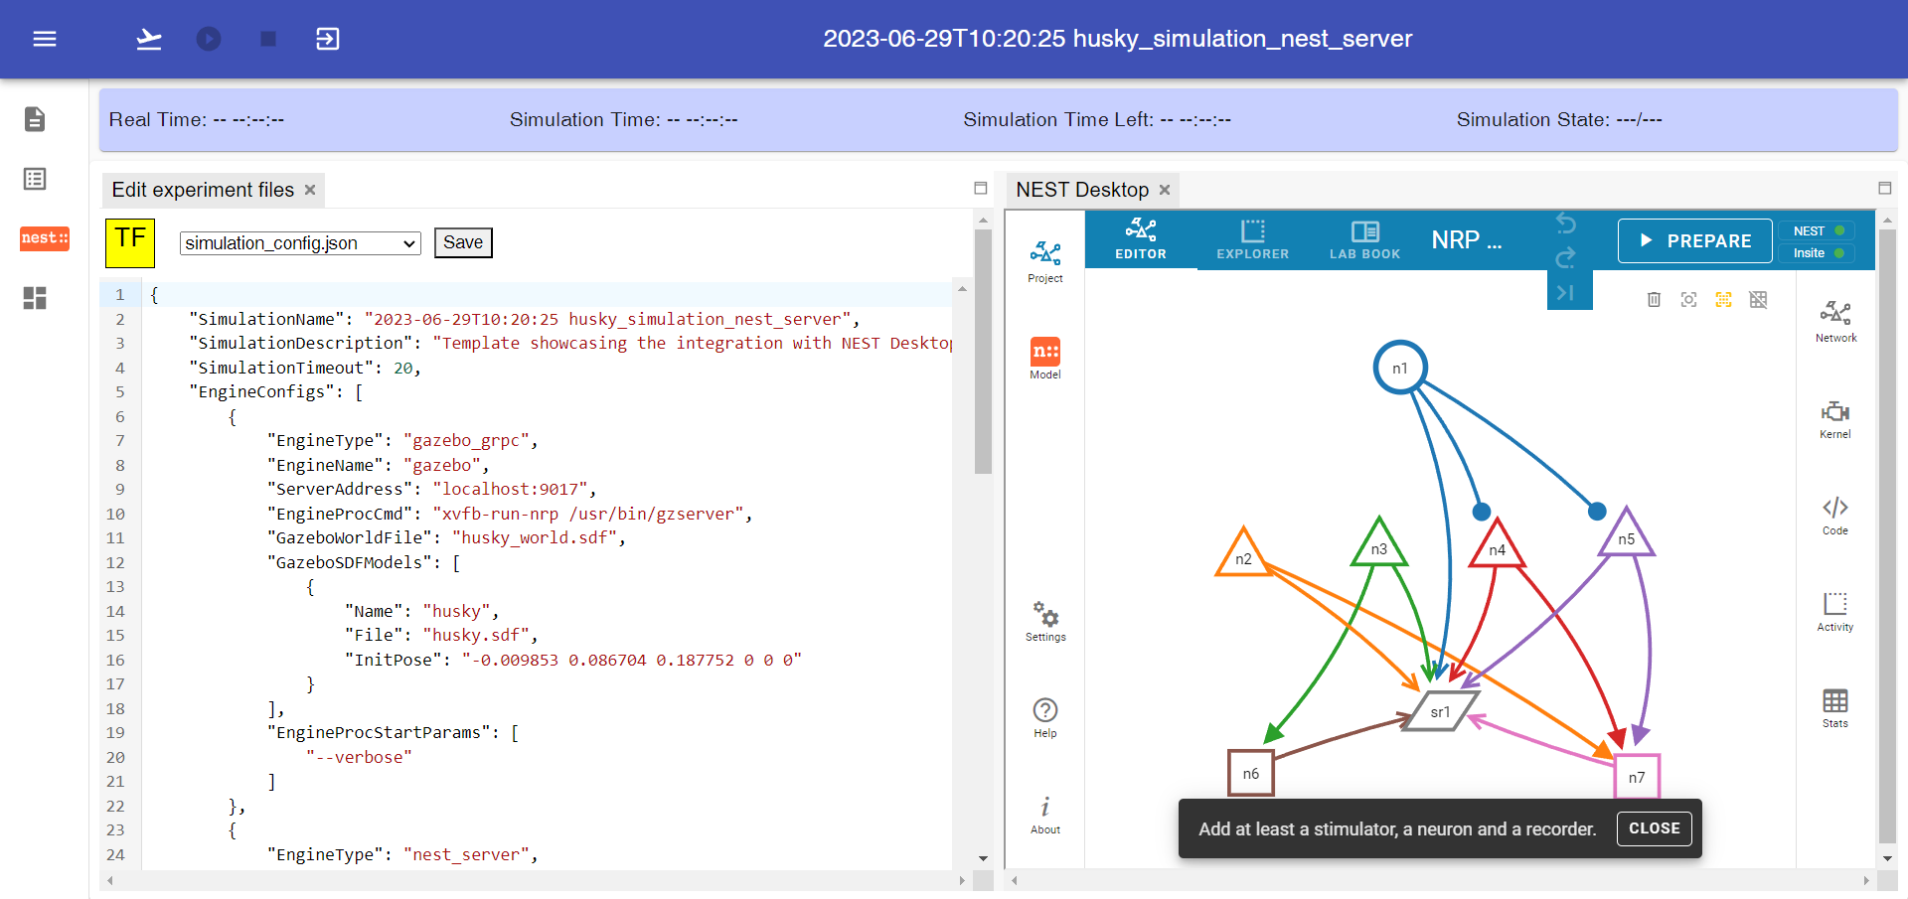Open the Stats panel on right

coord(1835,707)
